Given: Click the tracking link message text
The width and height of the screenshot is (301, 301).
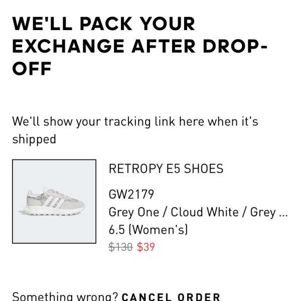Looking at the screenshot, I should [135, 130].
